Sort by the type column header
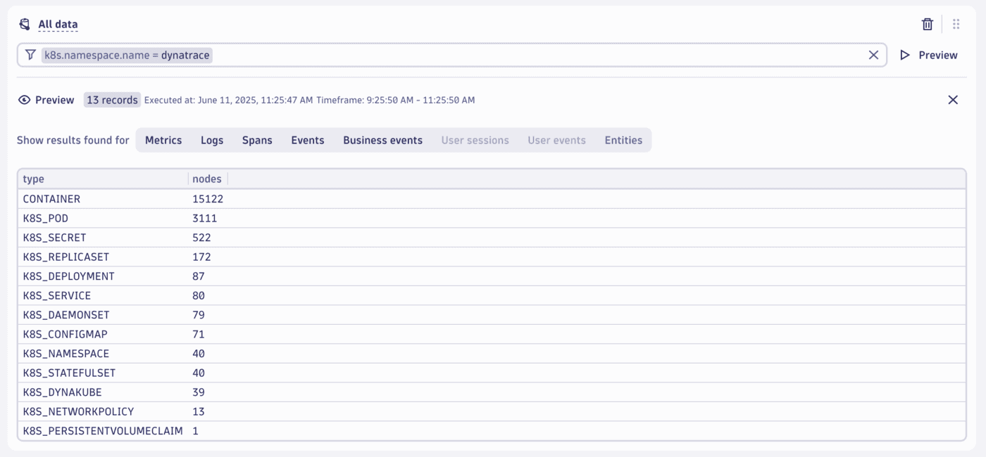Viewport: 986px width, 457px height. tap(32, 179)
